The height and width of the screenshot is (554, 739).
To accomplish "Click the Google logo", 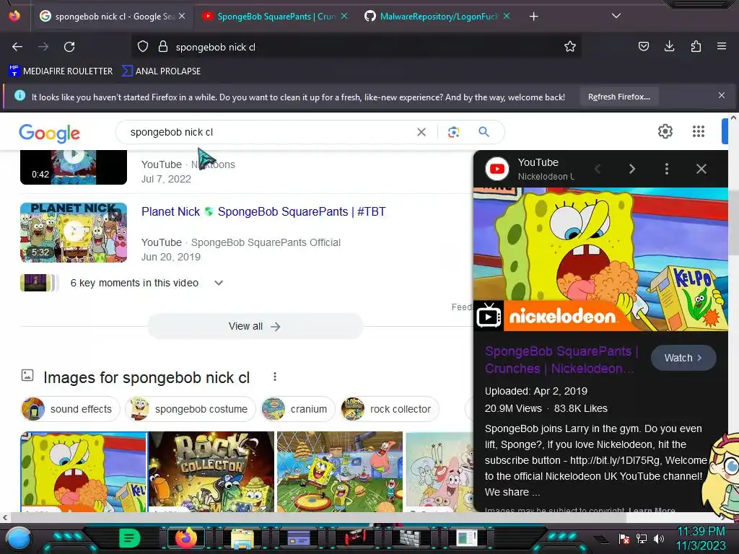I will coord(50,133).
